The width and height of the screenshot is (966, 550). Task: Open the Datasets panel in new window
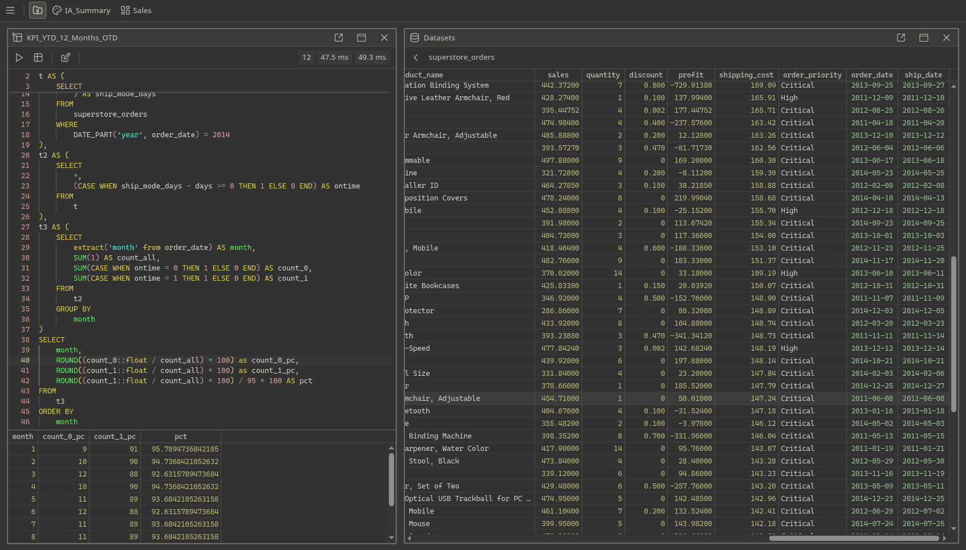click(x=900, y=38)
